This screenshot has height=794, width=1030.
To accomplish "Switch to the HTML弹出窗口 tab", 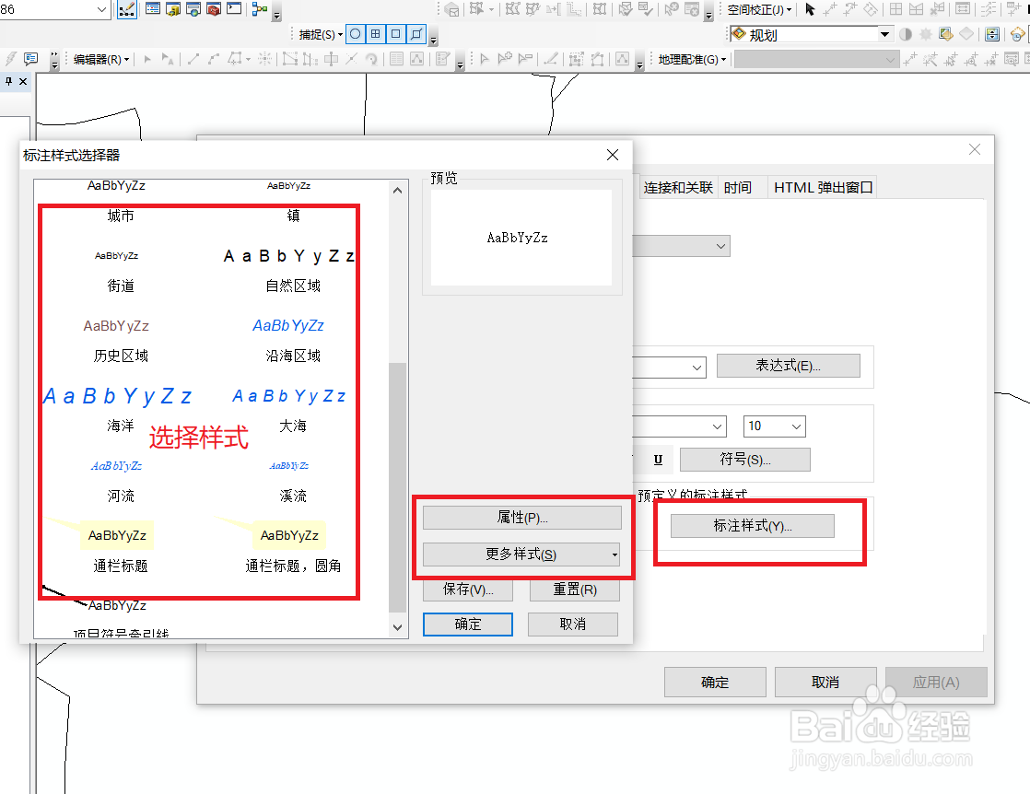I will coord(822,185).
